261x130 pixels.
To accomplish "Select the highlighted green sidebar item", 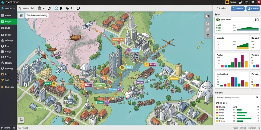I will click(8, 22).
